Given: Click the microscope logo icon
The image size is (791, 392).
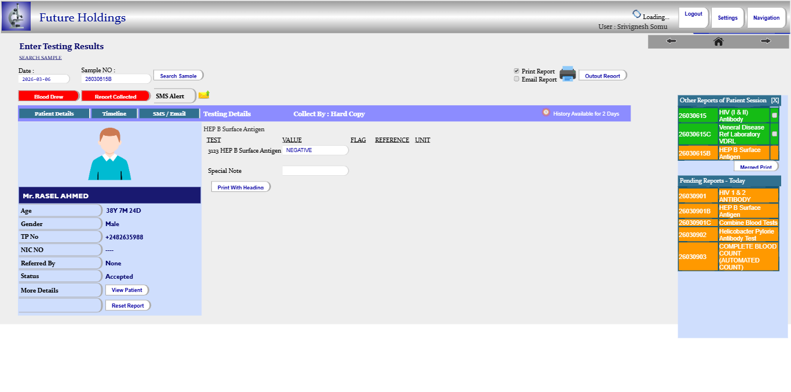Looking at the screenshot, I should coord(16,16).
